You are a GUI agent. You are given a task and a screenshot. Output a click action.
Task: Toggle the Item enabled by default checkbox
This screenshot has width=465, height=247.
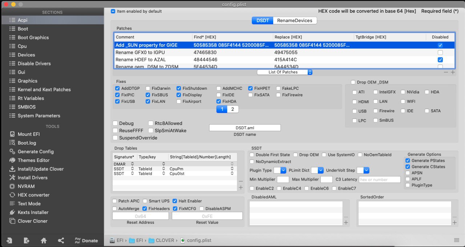point(113,11)
